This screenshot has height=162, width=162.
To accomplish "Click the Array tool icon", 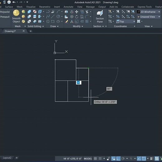I will pyautogui.click(x=87, y=21).
